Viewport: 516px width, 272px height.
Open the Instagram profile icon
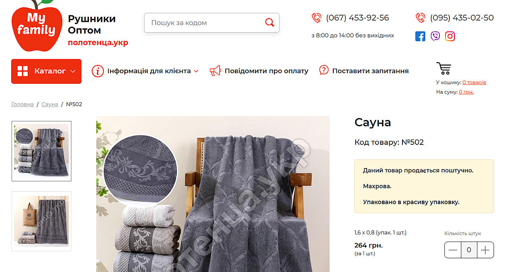(450, 36)
